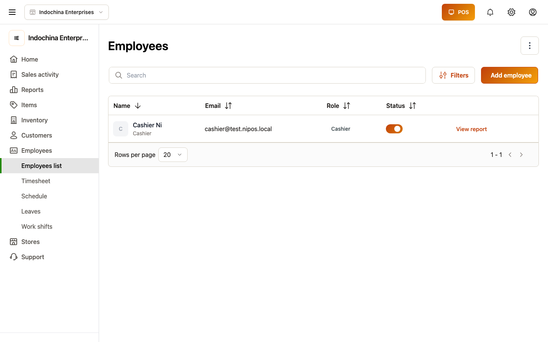This screenshot has height=342, width=548.
Task: Open settings gear in top bar
Action: [511, 12]
